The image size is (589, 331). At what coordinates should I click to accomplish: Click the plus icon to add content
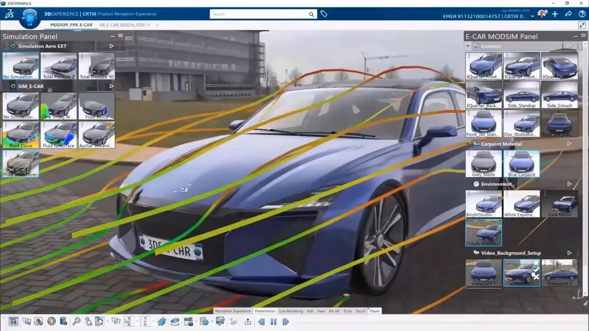(x=555, y=14)
